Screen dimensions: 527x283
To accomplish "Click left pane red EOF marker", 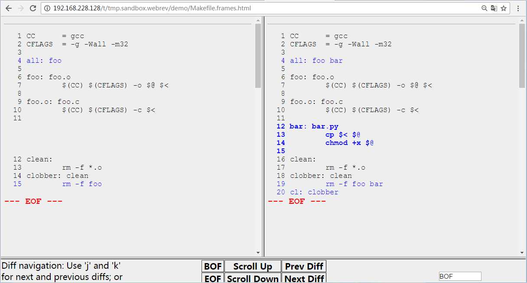I will click(x=33, y=201).
